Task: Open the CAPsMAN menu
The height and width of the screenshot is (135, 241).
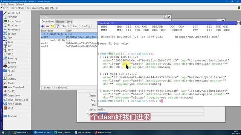Action: click(x=12, y=17)
